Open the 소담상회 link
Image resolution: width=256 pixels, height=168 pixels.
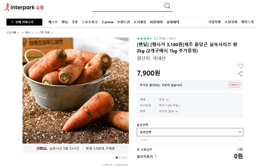click(x=231, y=22)
